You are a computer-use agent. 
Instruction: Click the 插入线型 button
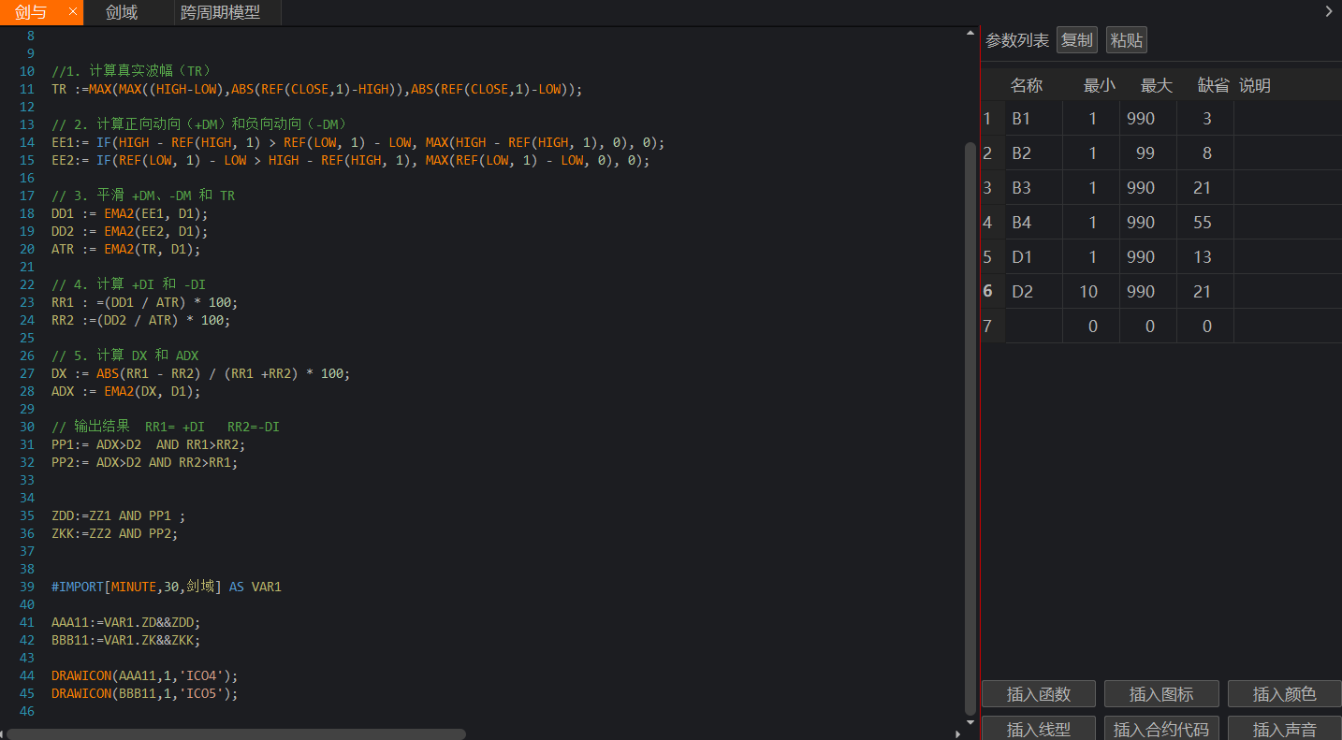tap(1039, 729)
